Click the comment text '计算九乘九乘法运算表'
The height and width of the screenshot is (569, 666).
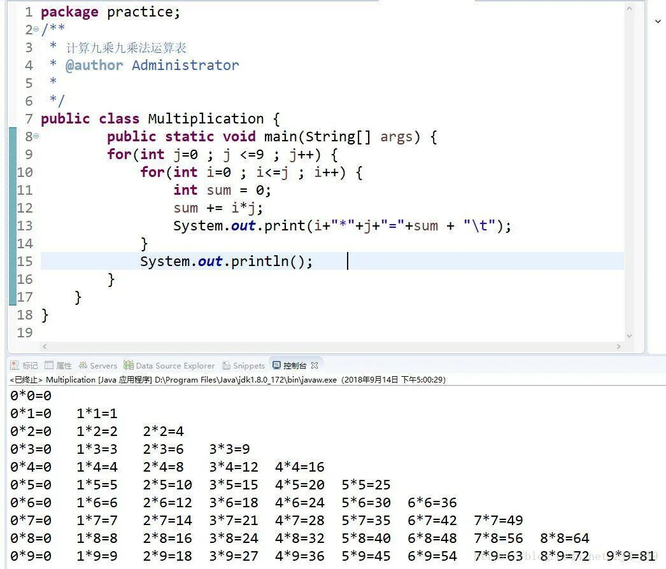[x=125, y=48]
